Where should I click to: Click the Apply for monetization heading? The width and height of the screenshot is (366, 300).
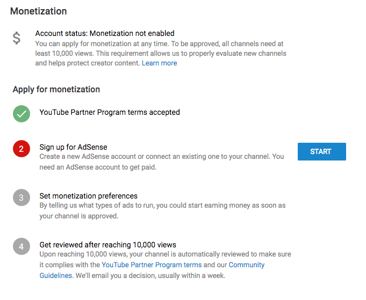[56, 89]
